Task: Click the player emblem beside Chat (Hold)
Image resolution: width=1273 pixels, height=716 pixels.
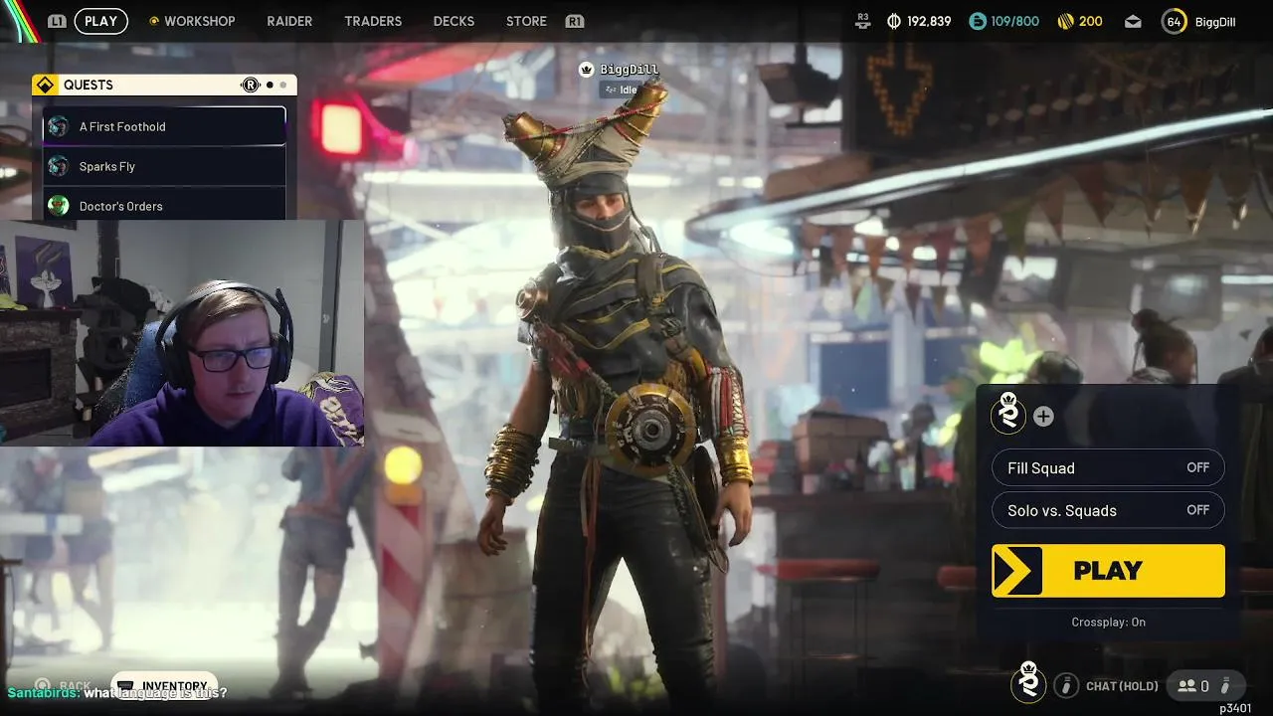Action: pos(1028,682)
